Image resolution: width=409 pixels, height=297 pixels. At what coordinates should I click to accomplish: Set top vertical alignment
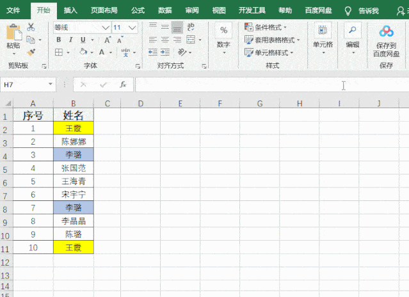coord(153,25)
